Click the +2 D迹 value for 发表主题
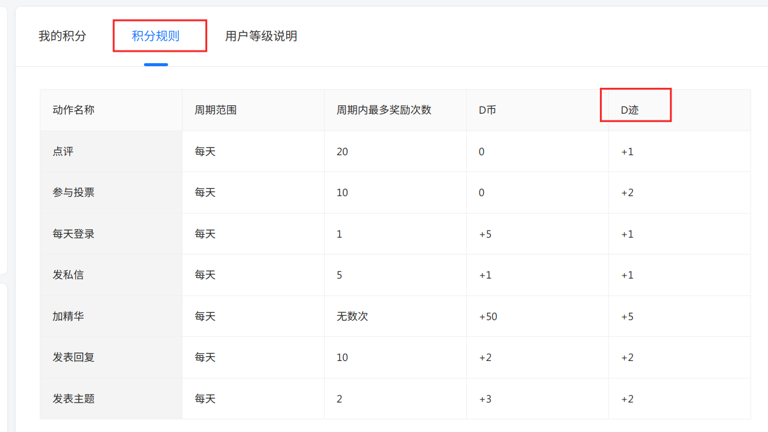 point(627,399)
